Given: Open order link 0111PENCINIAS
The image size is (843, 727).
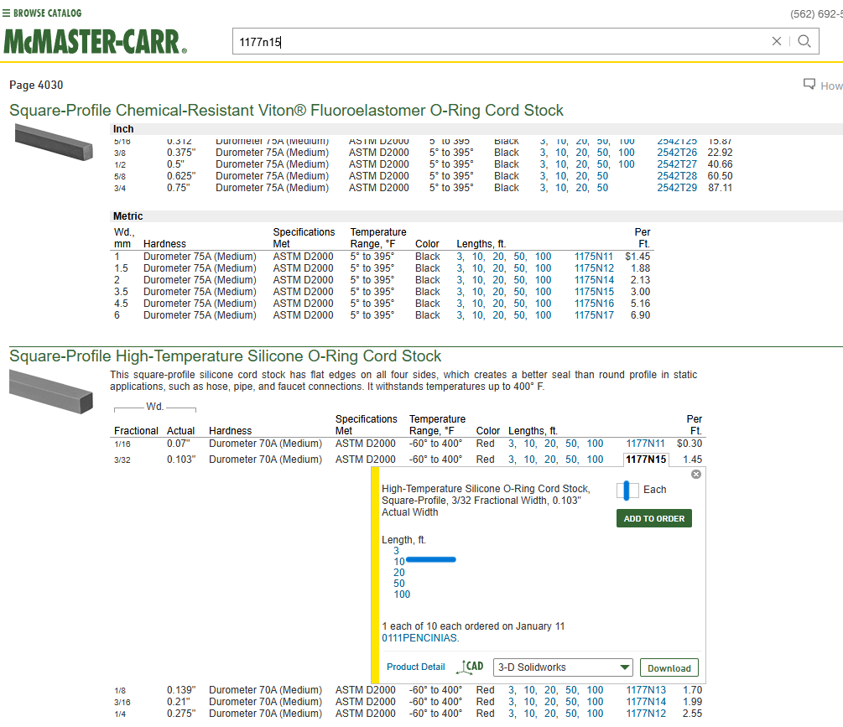Looking at the screenshot, I should [x=420, y=638].
